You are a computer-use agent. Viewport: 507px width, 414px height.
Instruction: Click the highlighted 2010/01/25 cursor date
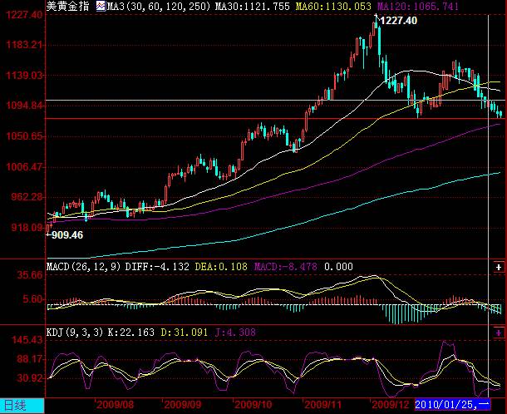[452, 405]
